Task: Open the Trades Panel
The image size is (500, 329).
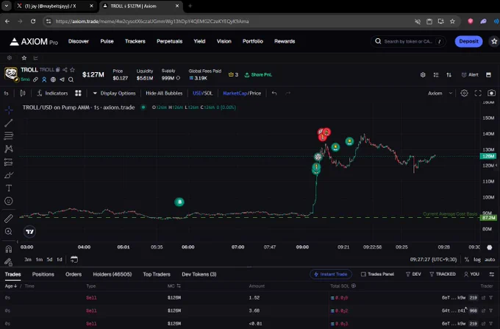Action: coord(377,274)
